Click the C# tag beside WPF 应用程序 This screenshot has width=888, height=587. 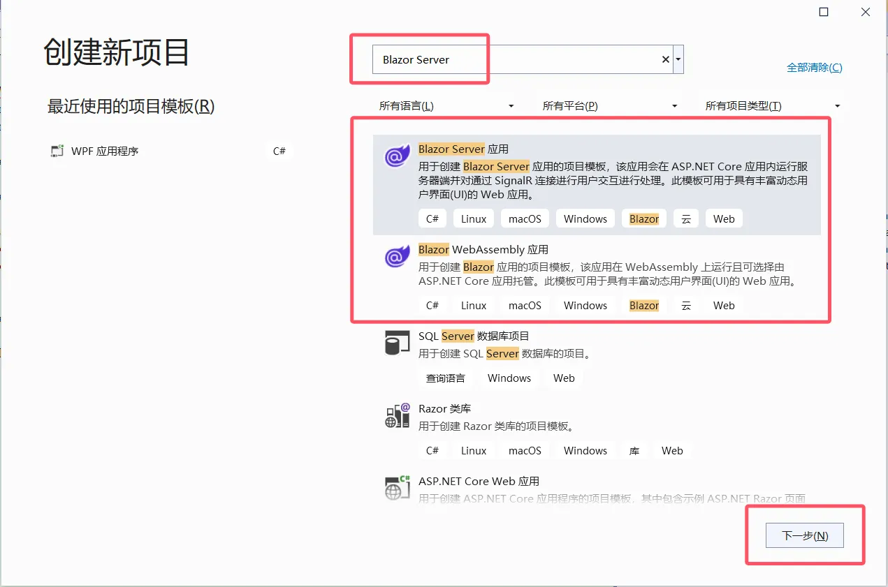pos(279,151)
